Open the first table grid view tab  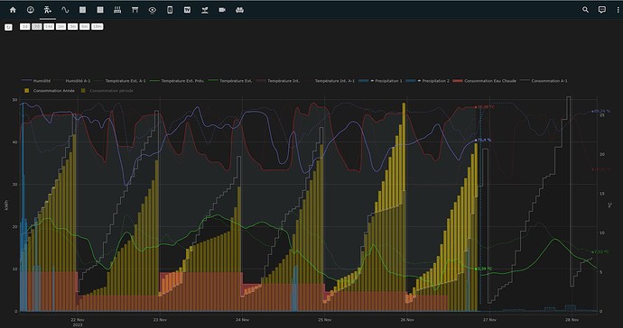[83, 10]
